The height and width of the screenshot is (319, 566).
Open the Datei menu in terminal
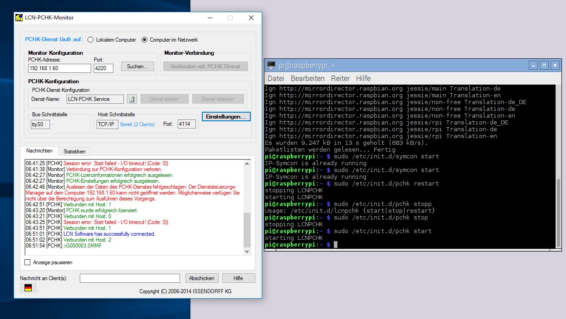click(x=276, y=78)
